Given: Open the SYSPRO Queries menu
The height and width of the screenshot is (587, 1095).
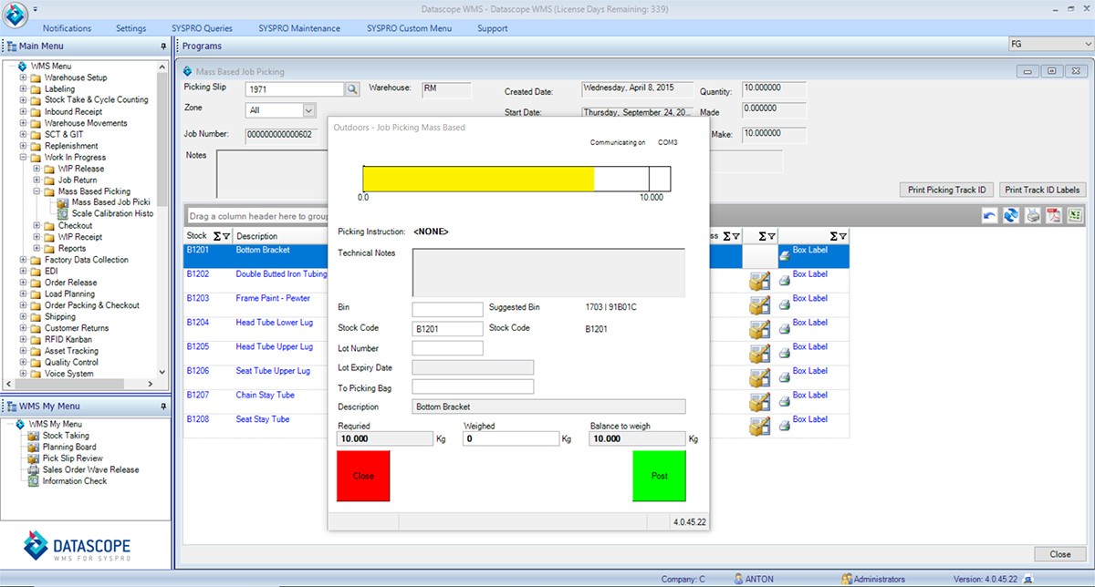Looking at the screenshot, I should tap(202, 28).
